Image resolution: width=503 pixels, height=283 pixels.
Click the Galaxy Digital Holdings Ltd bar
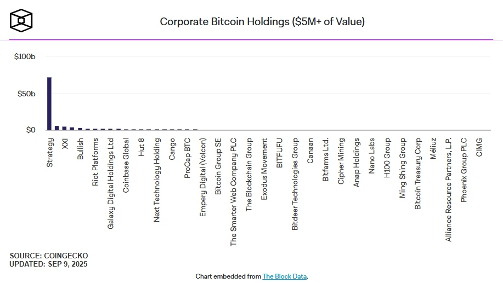[x=110, y=129]
